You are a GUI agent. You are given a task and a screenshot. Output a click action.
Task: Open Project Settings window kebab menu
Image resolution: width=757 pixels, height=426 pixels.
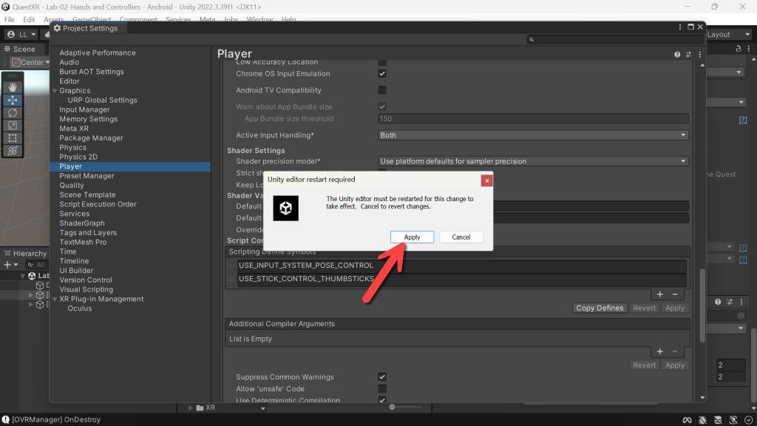click(x=680, y=27)
